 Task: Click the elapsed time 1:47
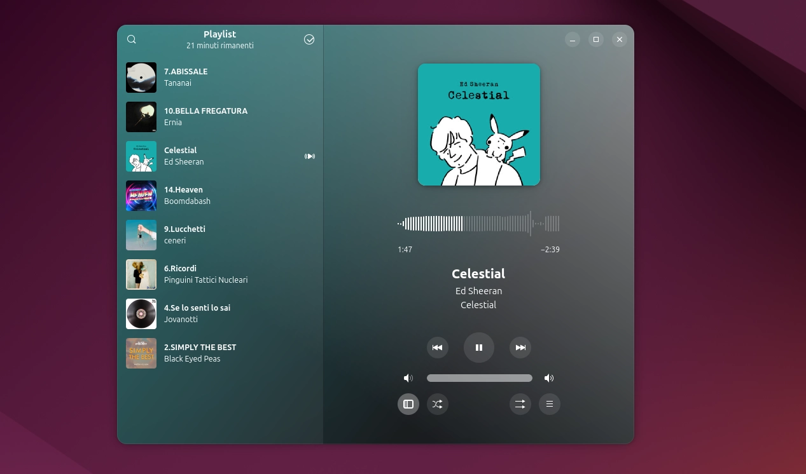[405, 250]
